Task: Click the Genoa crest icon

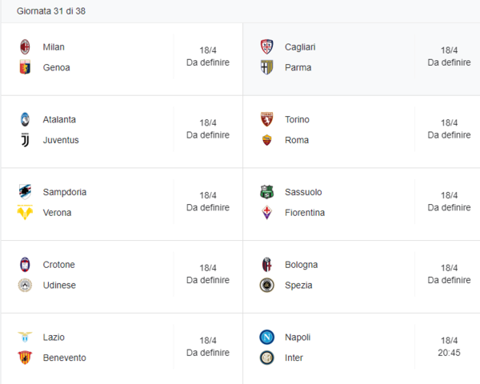Action: pyautogui.click(x=25, y=67)
